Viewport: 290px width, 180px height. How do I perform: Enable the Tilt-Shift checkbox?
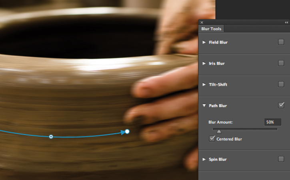(x=281, y=84)
